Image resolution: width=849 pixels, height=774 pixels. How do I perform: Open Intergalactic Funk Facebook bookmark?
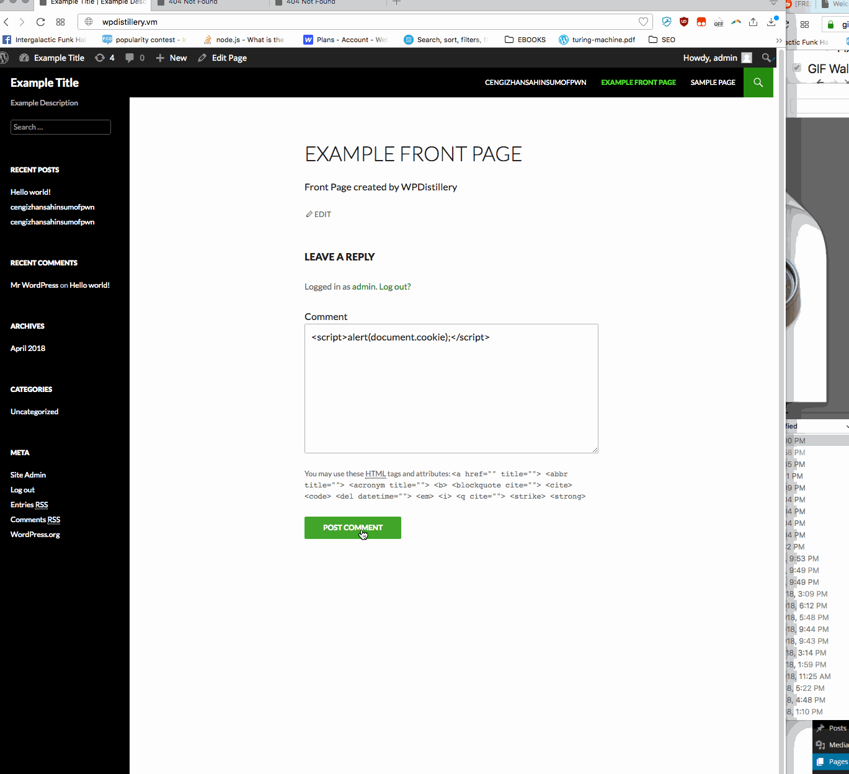coord(44,40)
